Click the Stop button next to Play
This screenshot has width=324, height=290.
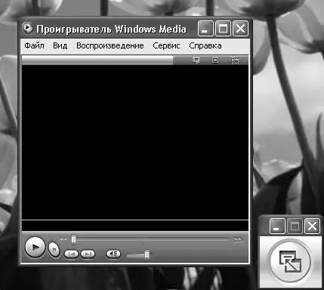click(54, 250)
